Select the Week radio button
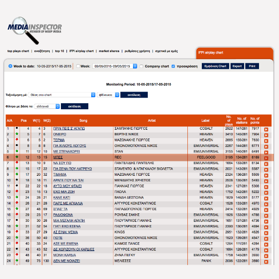Viewport: 279px width, 279px height. 78,66
